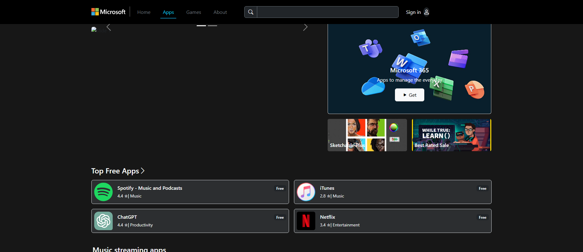
Task: Click the Netflix app icon
Action: pos(306,221)
